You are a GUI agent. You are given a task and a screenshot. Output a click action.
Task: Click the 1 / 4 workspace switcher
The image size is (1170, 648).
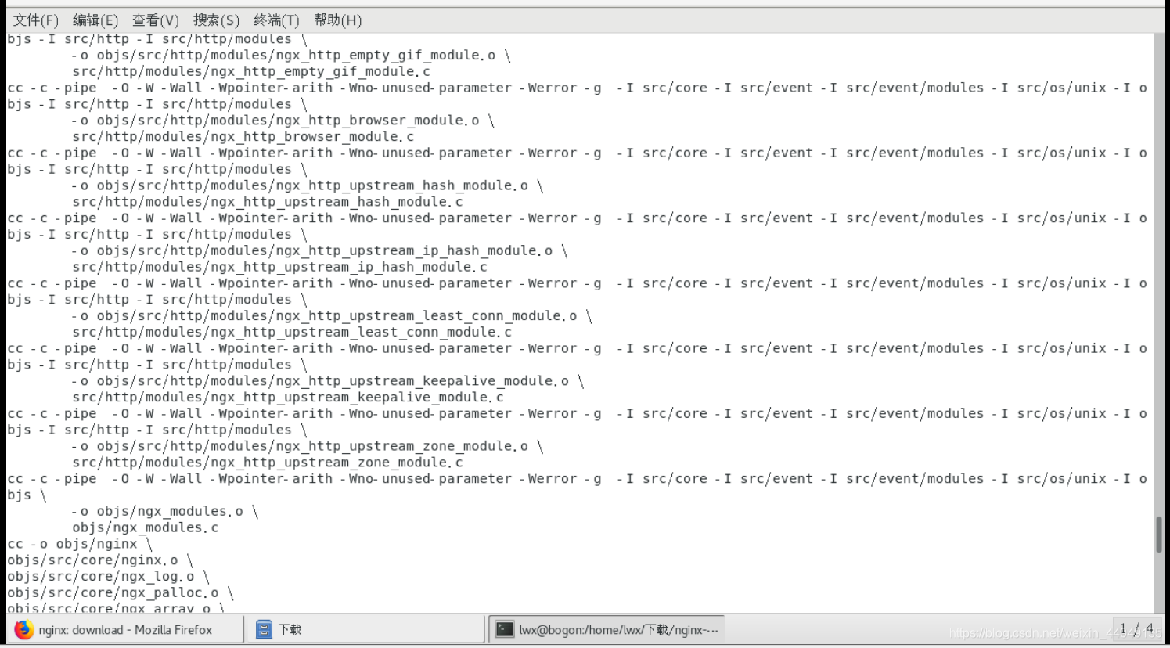(x=1136, y=628)
